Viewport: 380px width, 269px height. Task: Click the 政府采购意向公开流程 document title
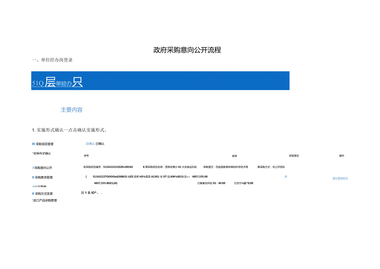click(187, 50)
